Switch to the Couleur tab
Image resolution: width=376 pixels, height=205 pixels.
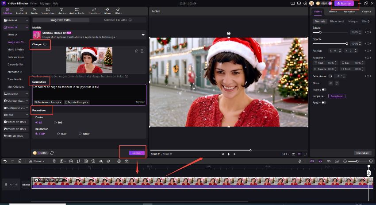click(x=366, y=12)
